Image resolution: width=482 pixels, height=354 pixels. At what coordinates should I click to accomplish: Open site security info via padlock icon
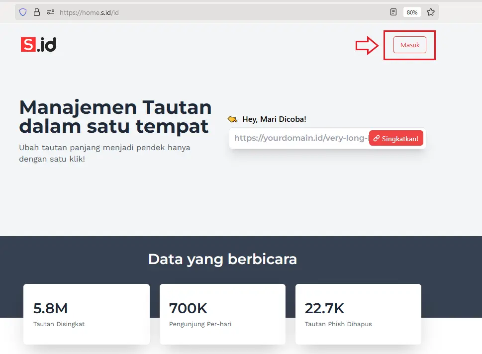[x=36, y=12]
